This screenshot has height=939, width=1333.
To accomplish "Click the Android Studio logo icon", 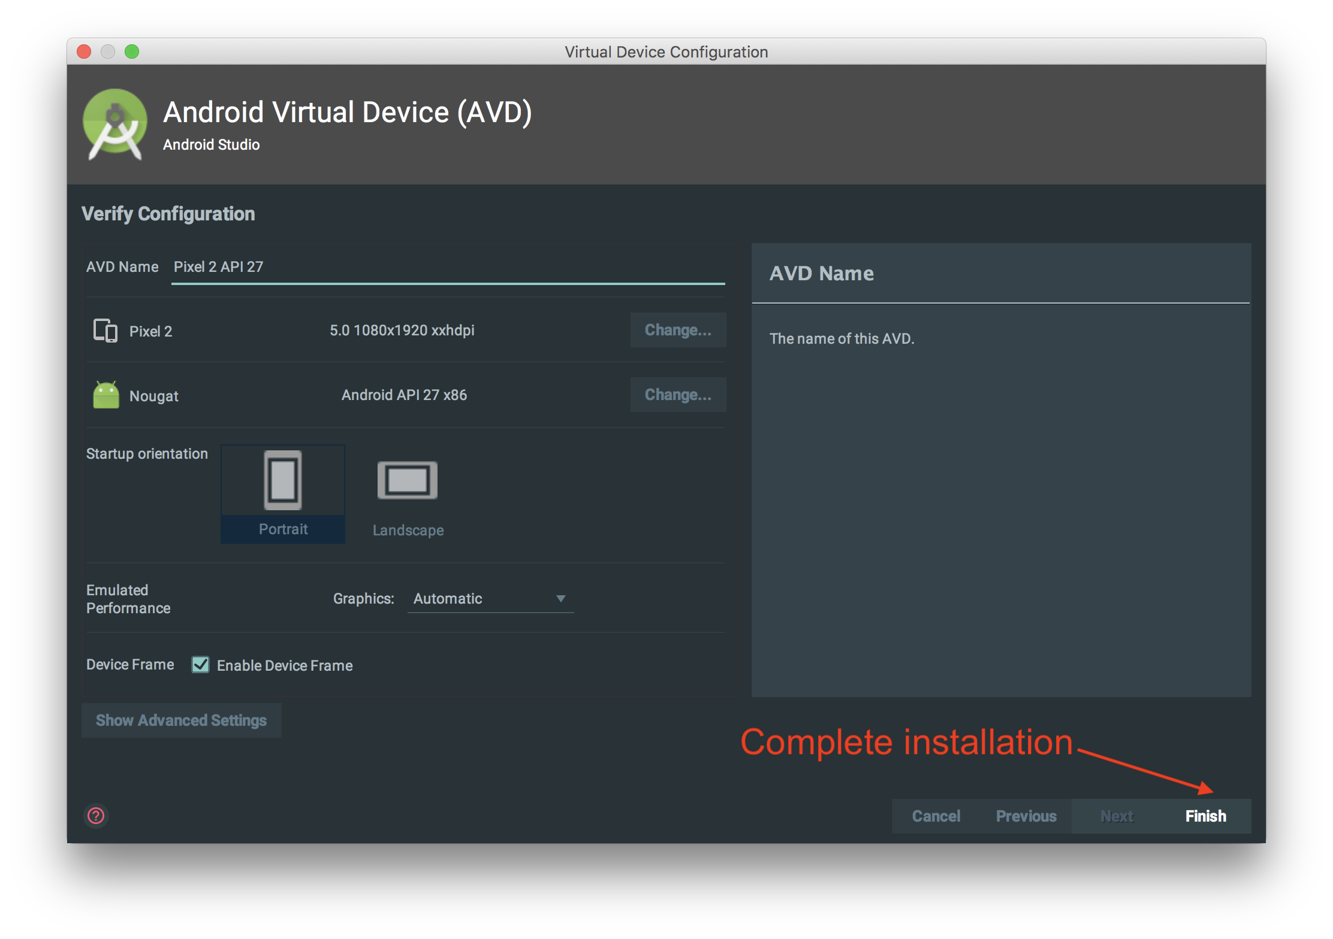I will [115, 124].
